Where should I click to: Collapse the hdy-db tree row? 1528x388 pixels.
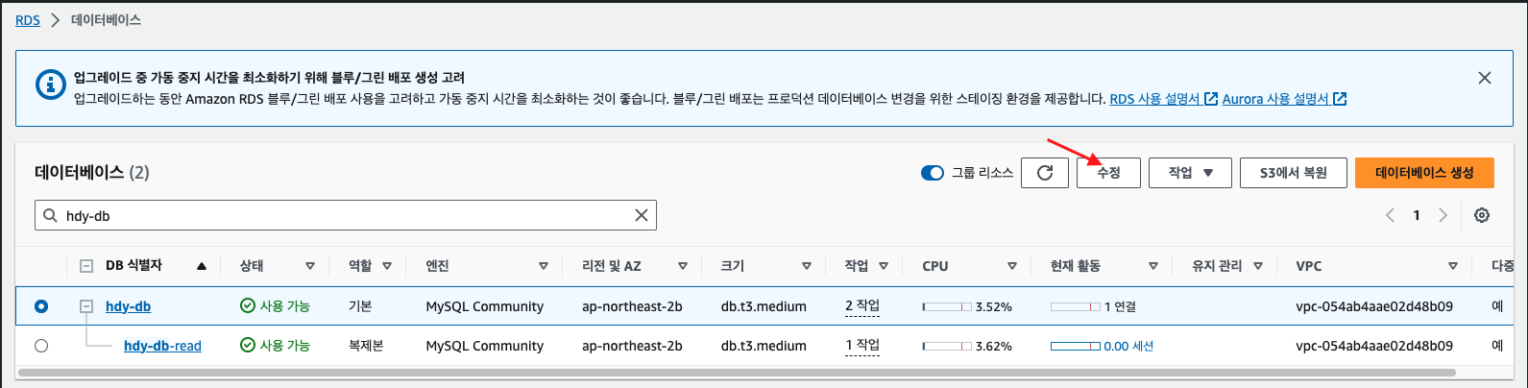click(86, 306)
